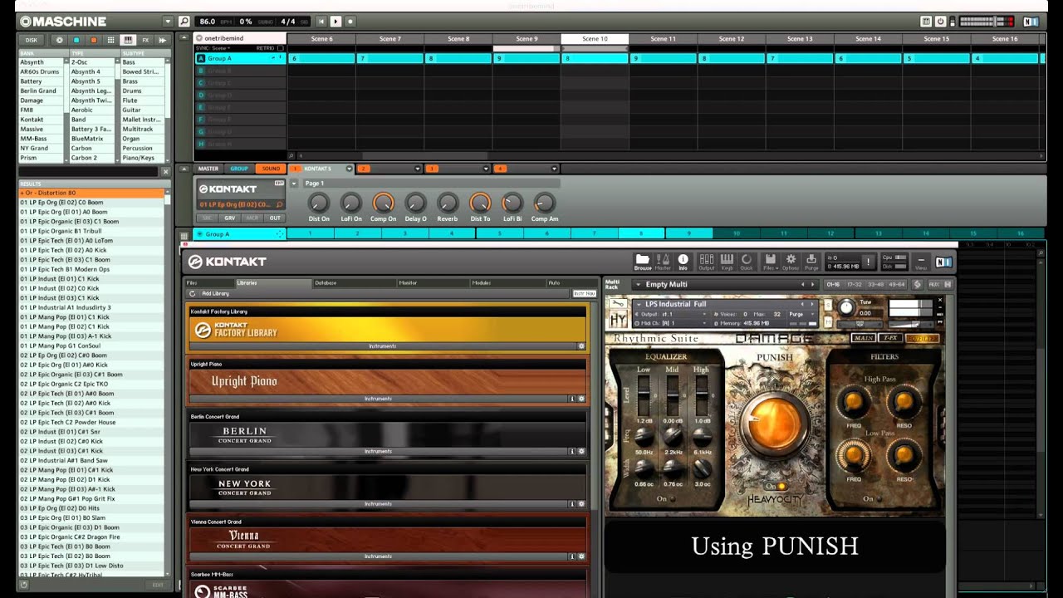This screenshot has height=598, width=1063.
Task: Open the KONTAKT 5 module slot dropdown
Action: pyautogui.click(x=349, y=169)
